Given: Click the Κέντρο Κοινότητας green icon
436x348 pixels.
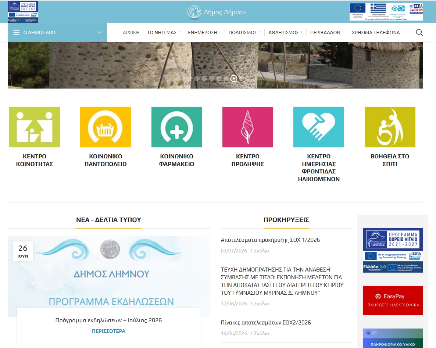Looking at the screenshot, I should 35,127.
